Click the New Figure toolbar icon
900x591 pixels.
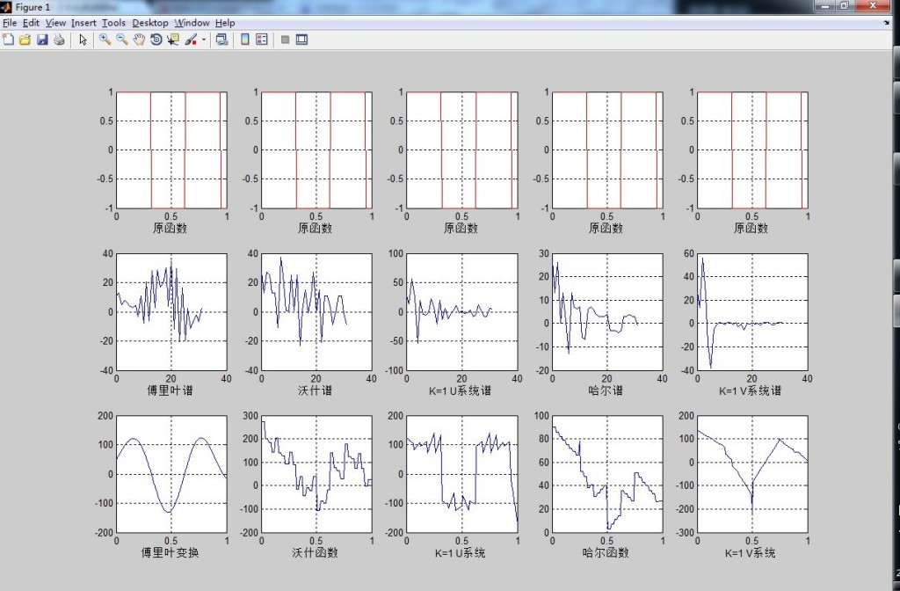(x=8, y=40)
